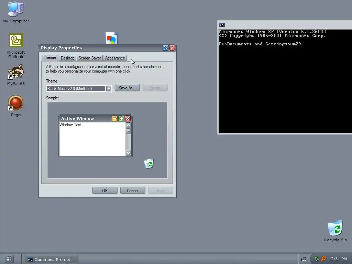Click the keyboard icon in the taskbar
The height and width of the screenshot is (264, 352).
click(304, 259)
